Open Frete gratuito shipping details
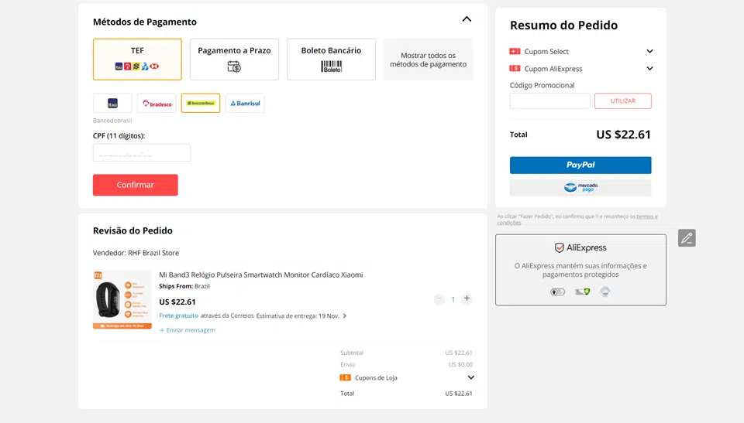The image size is (744, 423). [x=178, y=316]
